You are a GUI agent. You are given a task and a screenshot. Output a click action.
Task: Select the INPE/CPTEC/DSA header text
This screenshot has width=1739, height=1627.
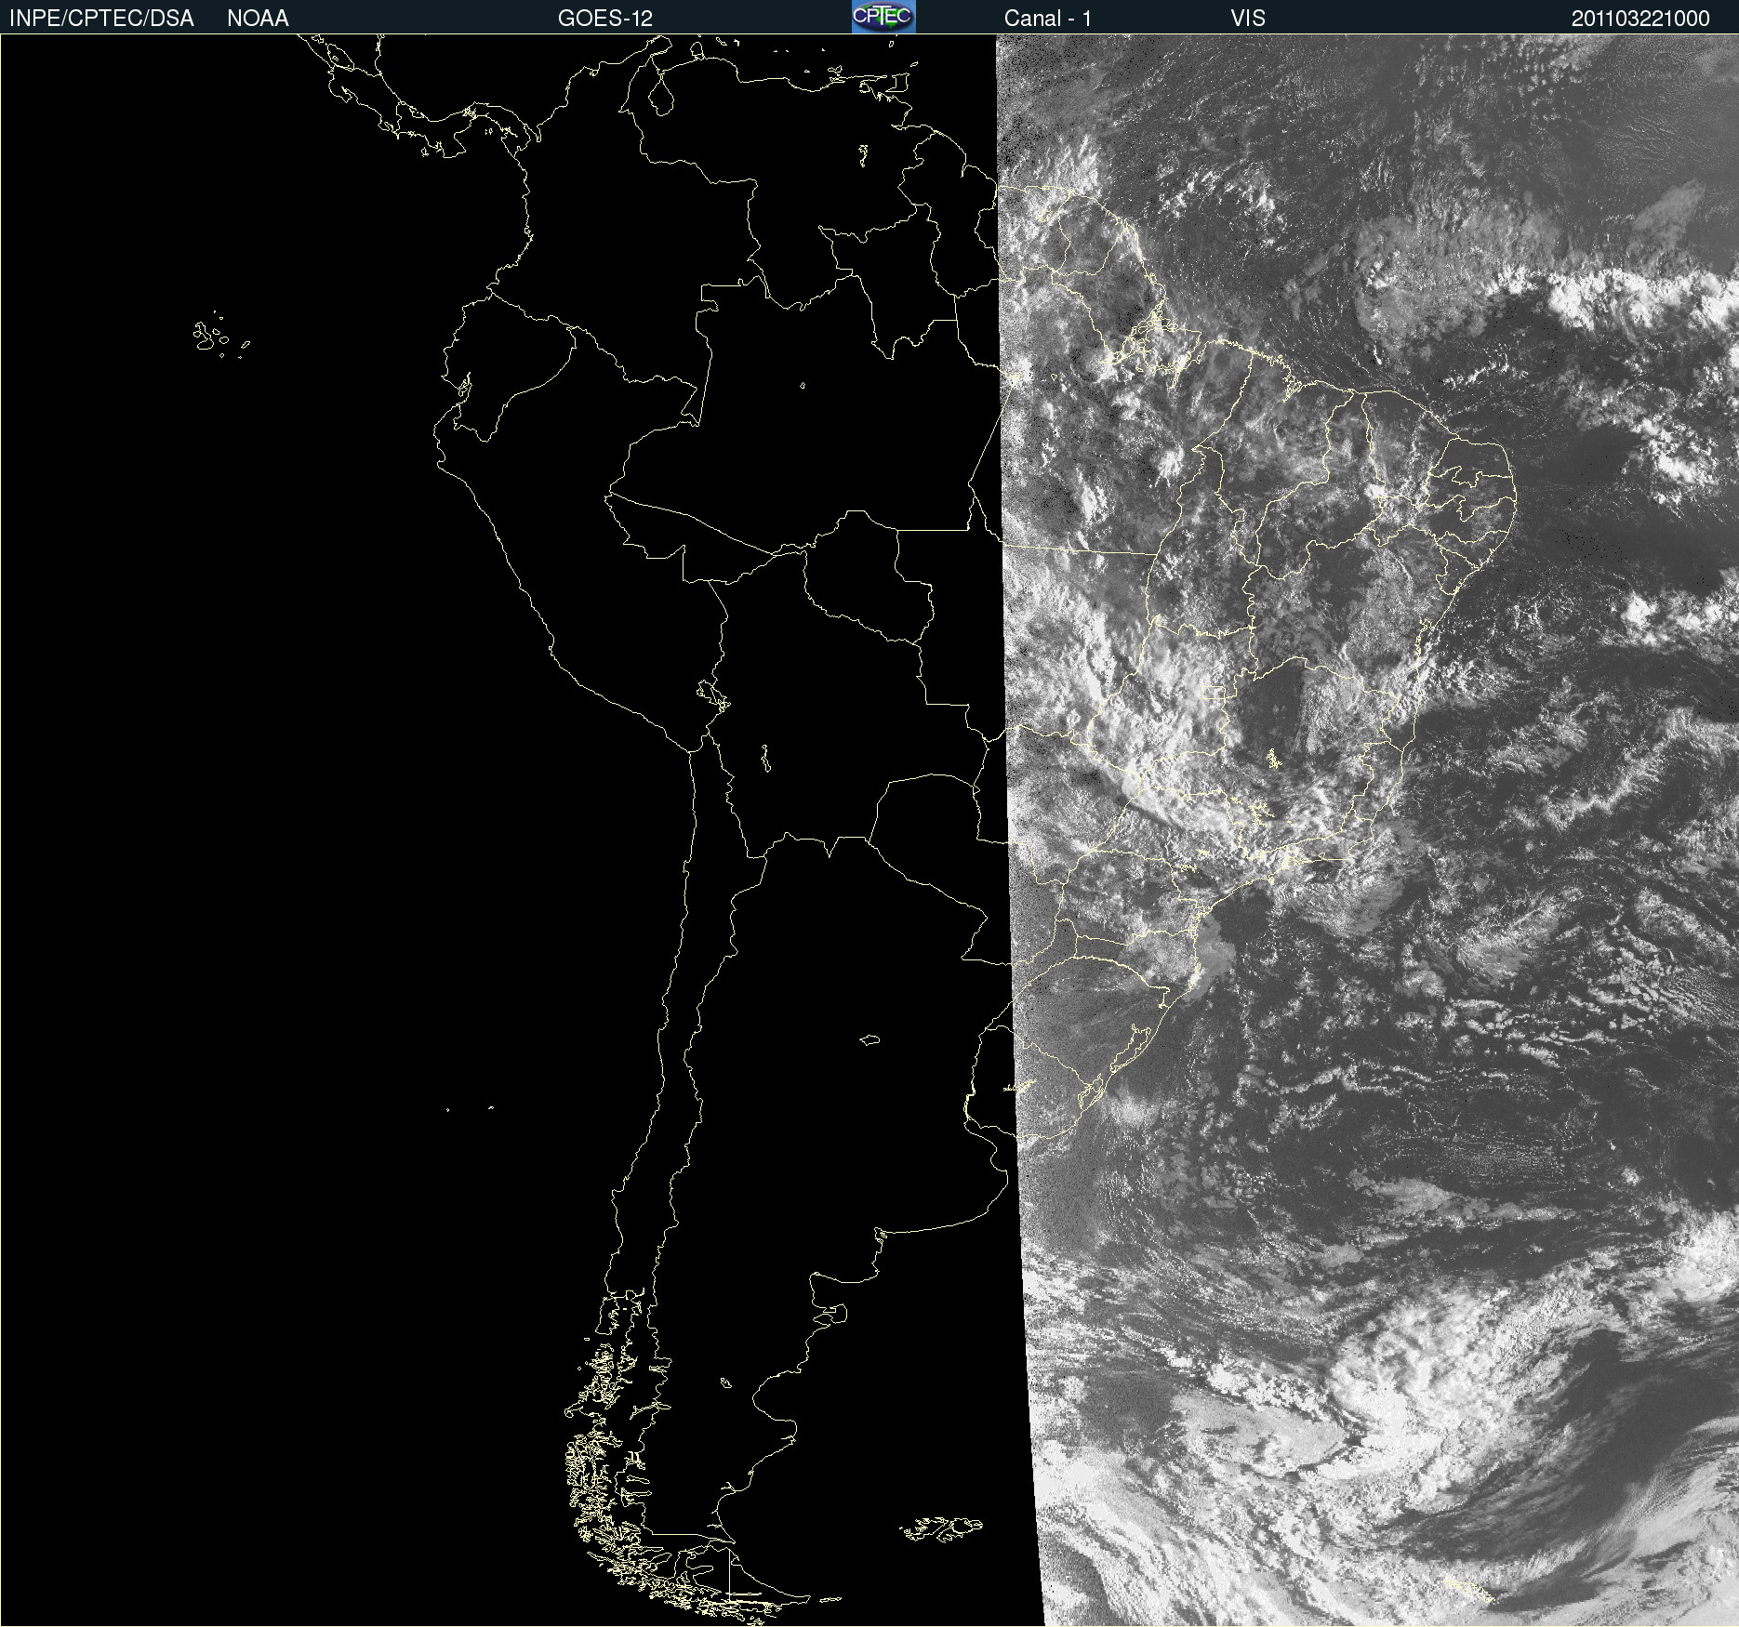tap(101, 19)
